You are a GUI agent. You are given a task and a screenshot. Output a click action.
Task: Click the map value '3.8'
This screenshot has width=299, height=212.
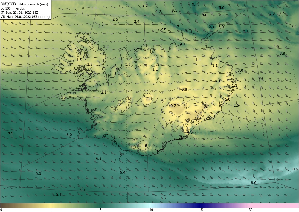pyautogui.click(x=283, y=54)
